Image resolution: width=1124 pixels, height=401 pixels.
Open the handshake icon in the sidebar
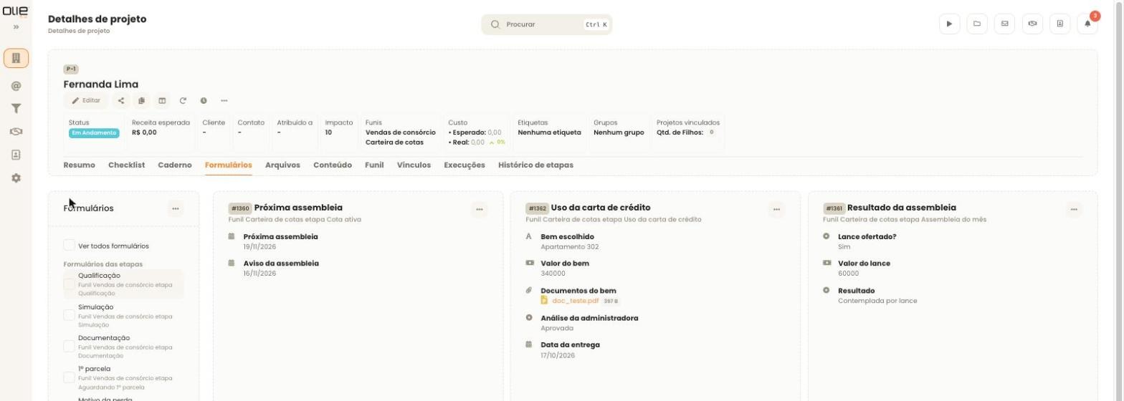16,132
